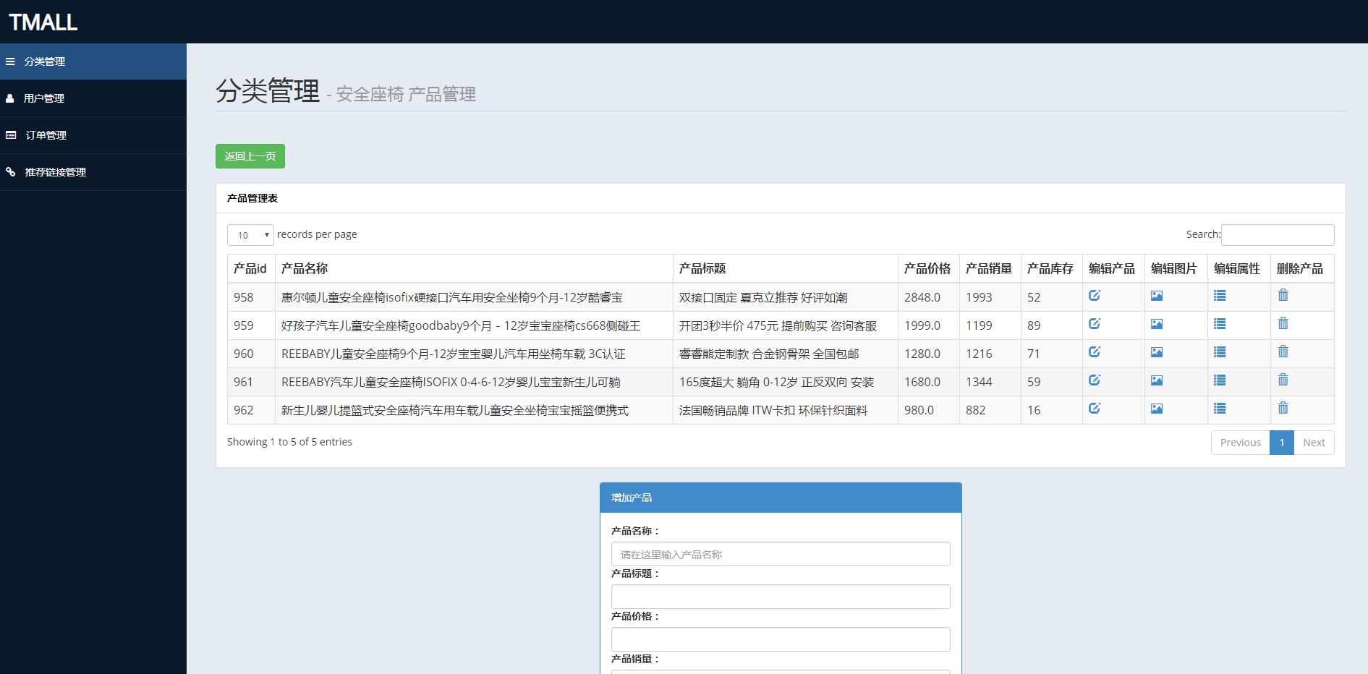The image size is (1368, 674).
Task: Click the order icon beside 订单管理
Action: click(11, 135)
